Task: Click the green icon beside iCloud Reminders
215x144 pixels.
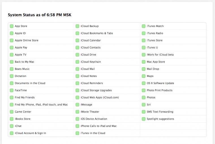Action: tap(78, 83)
